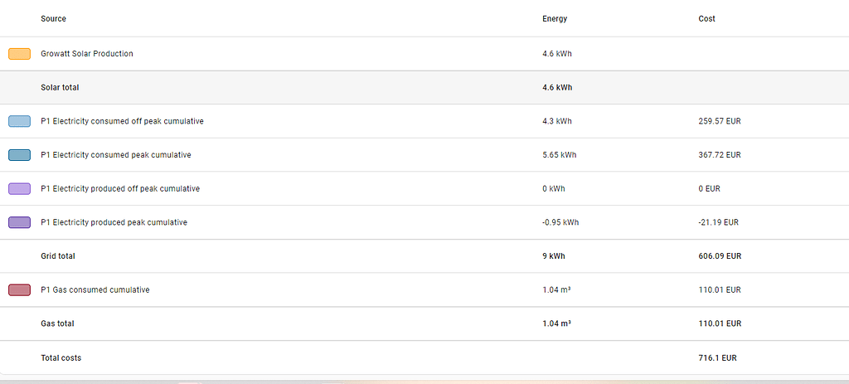The image size is (849, 384).
Task: Open P1 Electricity produced off peak cumulative
Action: (x=120, y=189)
